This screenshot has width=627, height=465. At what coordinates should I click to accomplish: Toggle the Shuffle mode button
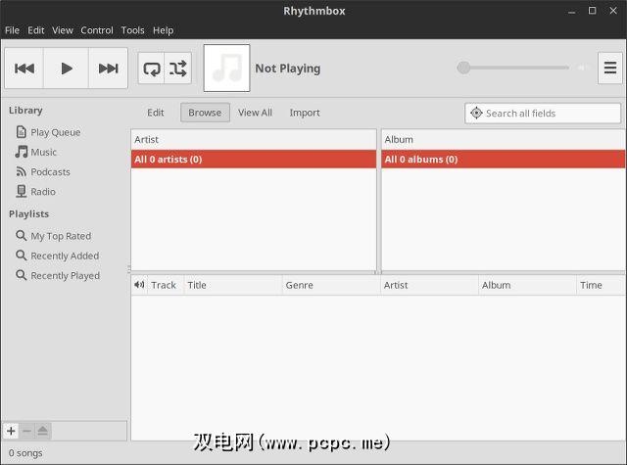(178, 69)
